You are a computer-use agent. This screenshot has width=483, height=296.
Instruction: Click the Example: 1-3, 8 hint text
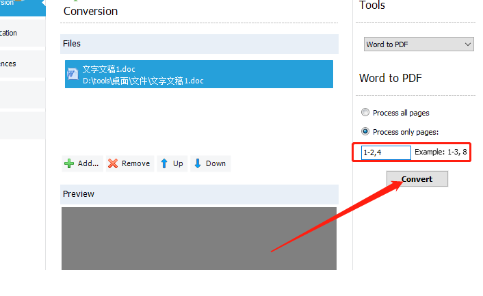tap(441, 152)
